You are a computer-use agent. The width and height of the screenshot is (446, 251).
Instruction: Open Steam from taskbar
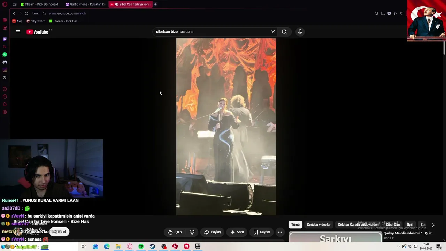[x=152, y=246]
